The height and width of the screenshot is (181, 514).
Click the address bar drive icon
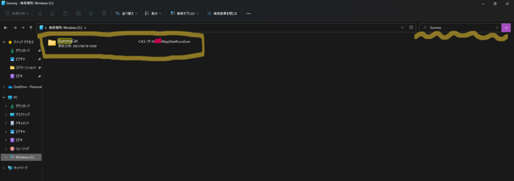[41, 28]
